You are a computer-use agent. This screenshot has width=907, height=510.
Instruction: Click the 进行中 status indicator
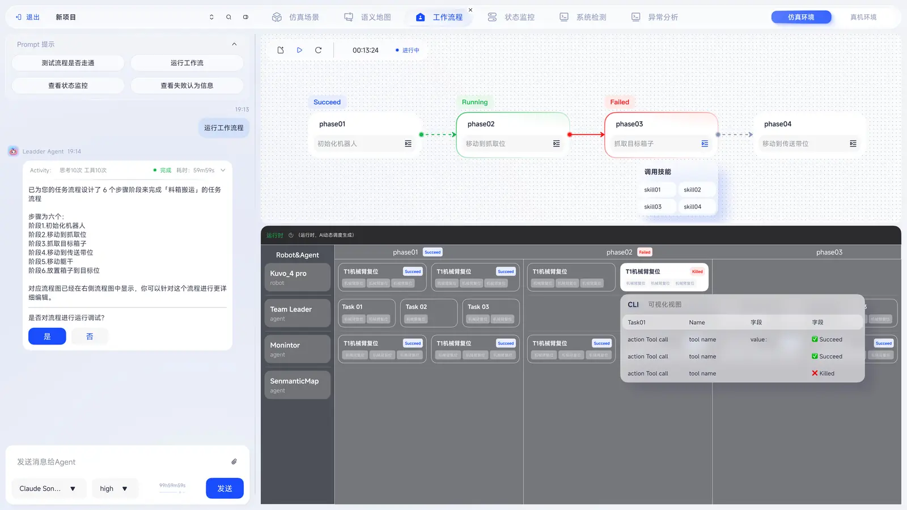[x=408, y=50]
